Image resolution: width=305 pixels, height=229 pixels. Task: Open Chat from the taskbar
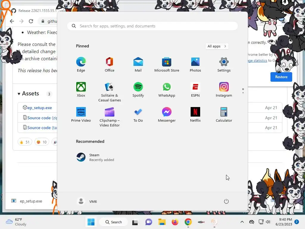coord(149,222)
